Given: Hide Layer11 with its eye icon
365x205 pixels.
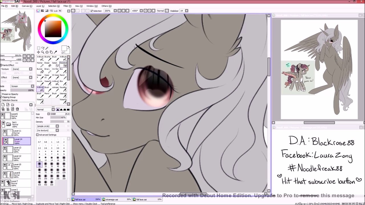Looking at the screenshot, I should click(5, 131).
